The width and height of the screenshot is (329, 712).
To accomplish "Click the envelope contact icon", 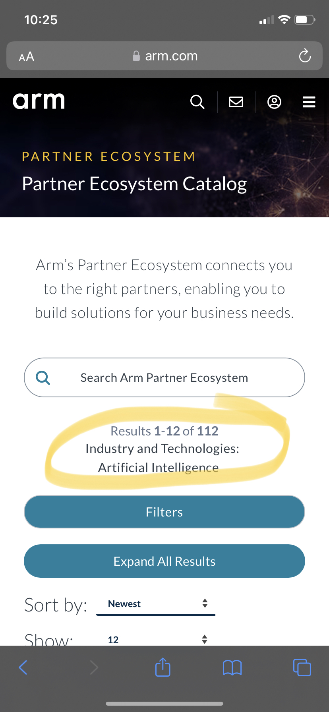I will pyautogui.click(x=236, y=102).
